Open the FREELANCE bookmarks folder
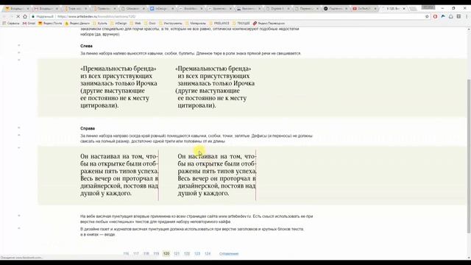 [x=219, y=23]
